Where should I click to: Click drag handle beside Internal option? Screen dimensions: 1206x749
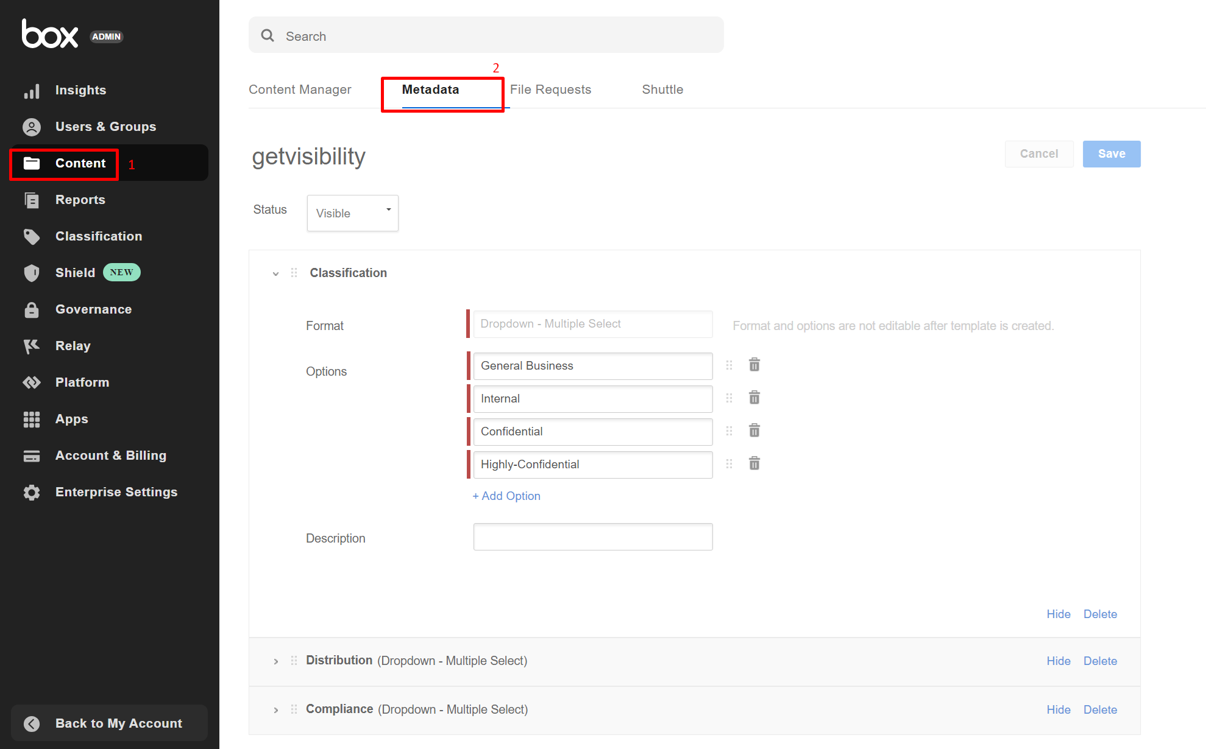(729, 398)
